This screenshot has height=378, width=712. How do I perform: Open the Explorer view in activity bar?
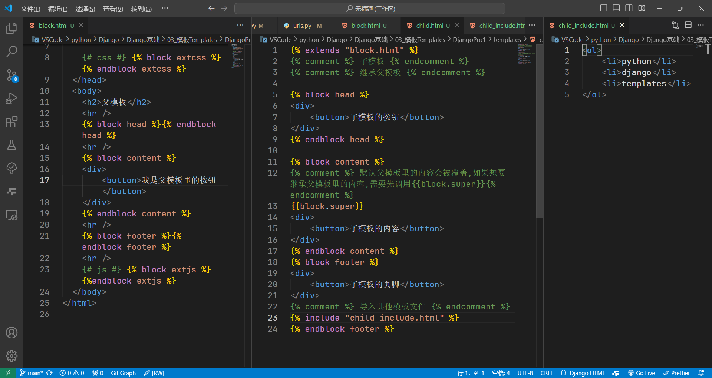tap(11, 29)
